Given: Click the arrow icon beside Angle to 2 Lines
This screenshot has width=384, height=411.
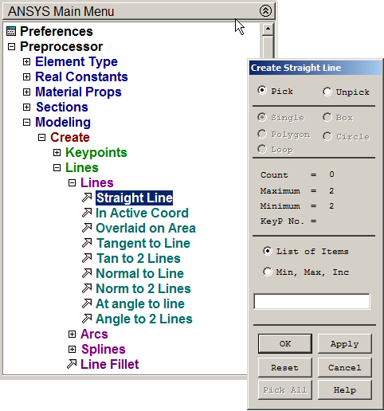Looking at the screenshot, I should [x=87, y=319].
